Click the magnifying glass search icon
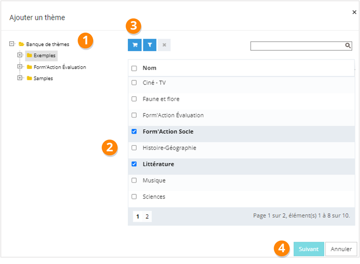Image resolution: width=360 pixels, height=264 pixels. (348, 46)
